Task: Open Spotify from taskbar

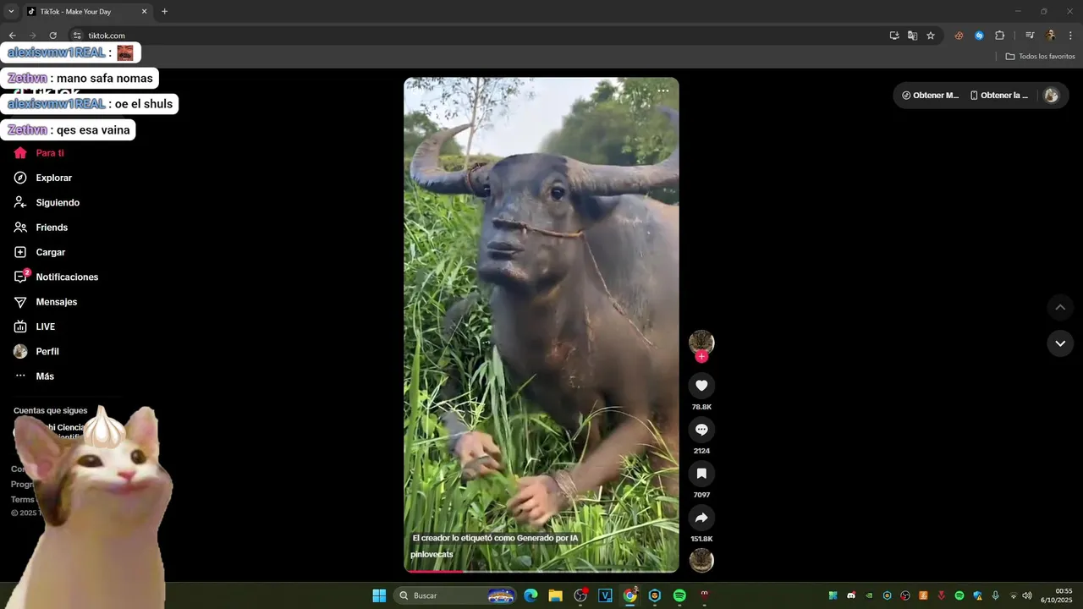Action: [x=679, y=595]
